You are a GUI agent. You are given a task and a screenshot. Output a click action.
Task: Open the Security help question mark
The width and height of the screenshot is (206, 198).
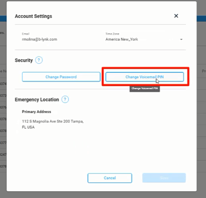(x=39, y=60)
